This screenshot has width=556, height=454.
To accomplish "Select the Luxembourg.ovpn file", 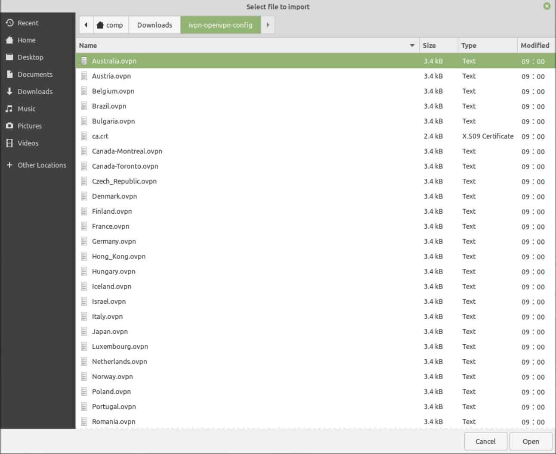I will [315, 347].
